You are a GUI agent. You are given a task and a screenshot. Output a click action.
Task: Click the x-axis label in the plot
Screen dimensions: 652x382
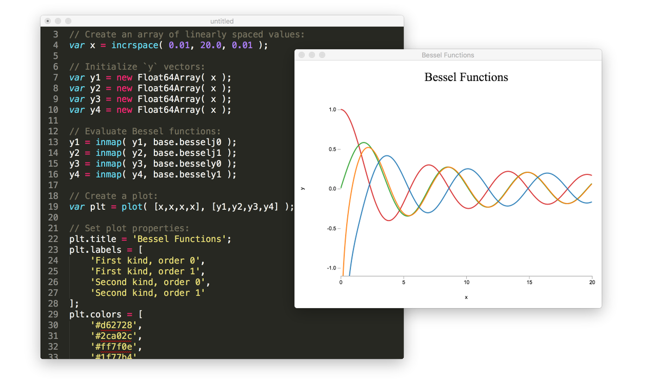(466, 297)
